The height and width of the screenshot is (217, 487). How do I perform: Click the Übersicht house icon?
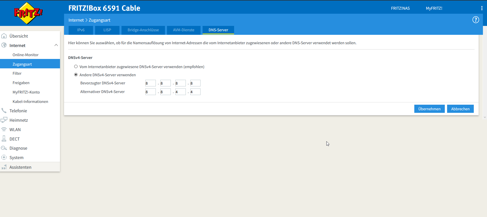(x=4, y=36)
